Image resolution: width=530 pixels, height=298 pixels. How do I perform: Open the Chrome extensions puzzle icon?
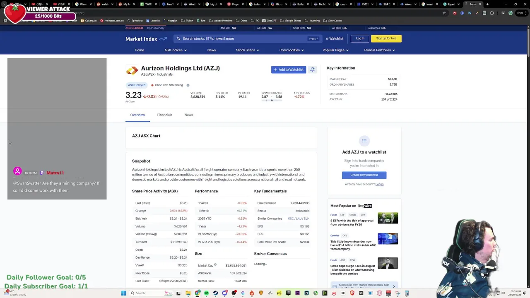point(492,13)
